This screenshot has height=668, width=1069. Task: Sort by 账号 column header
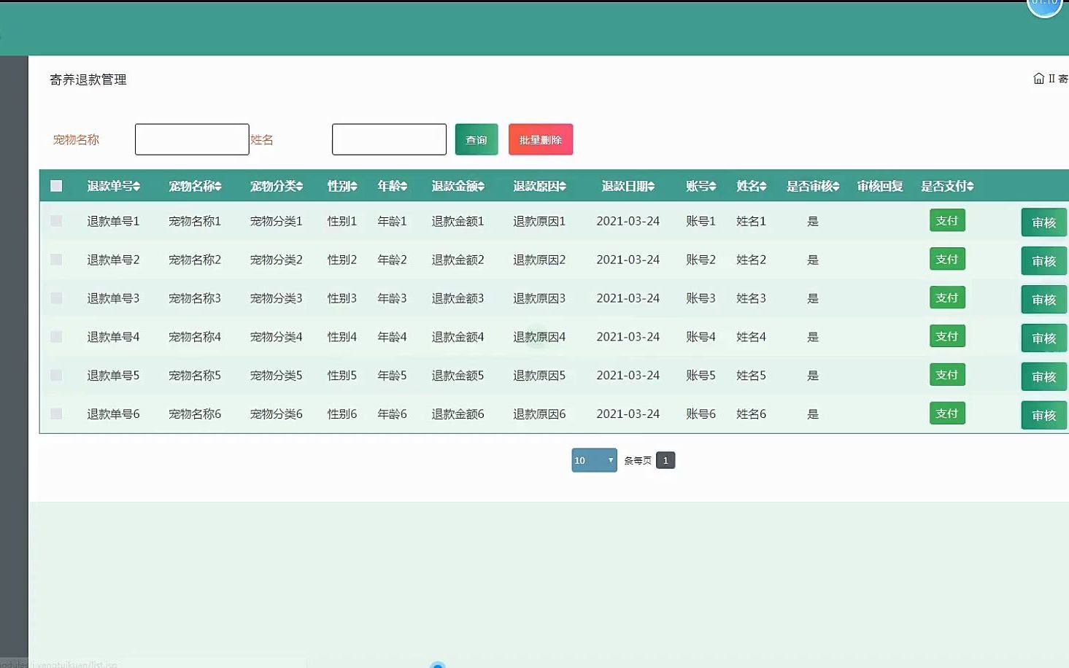[x=701, y=186]
